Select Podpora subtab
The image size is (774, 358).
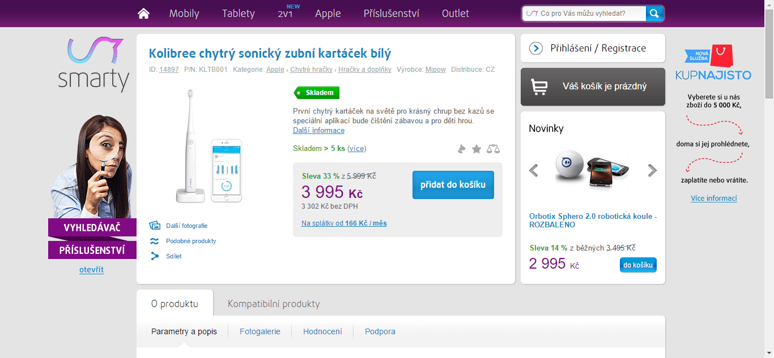(380, 331)
